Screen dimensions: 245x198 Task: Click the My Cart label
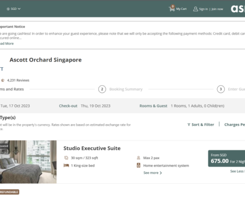[181, 9]
